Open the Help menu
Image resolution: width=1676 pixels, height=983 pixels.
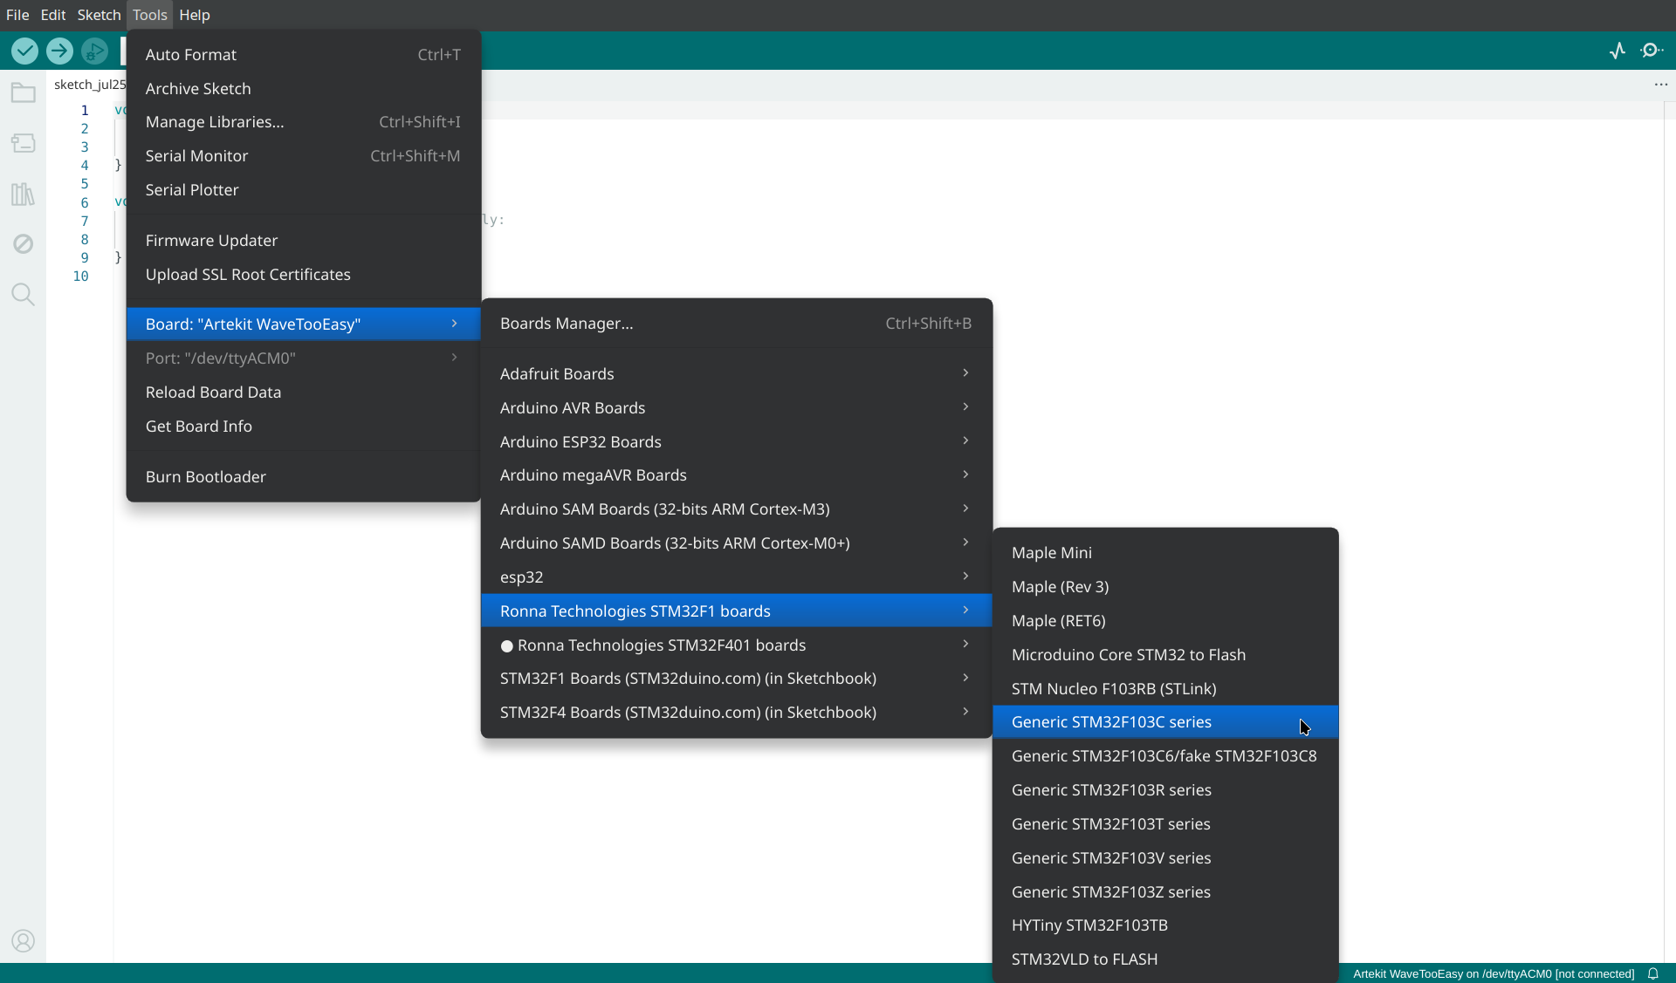195,15
